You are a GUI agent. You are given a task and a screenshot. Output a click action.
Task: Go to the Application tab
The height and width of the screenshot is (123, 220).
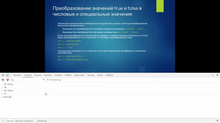(x=79, y=75)
